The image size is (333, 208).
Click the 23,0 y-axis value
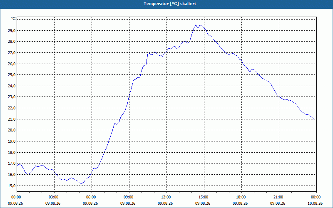[12, 97]
